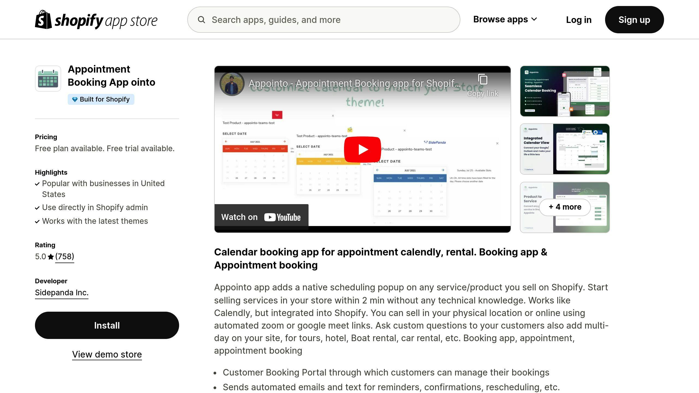The width and height of the screenshot is (699, 393).
Task: Click the rating star icon
Action: [x=51, y=257]
